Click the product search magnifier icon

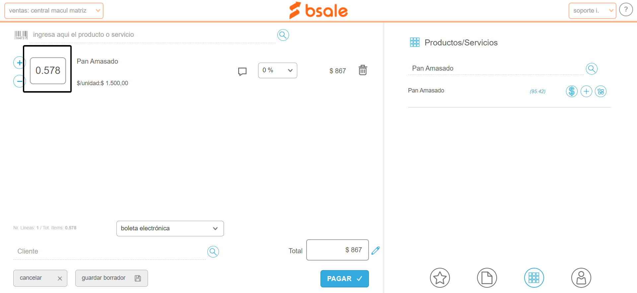pos(283,35)
